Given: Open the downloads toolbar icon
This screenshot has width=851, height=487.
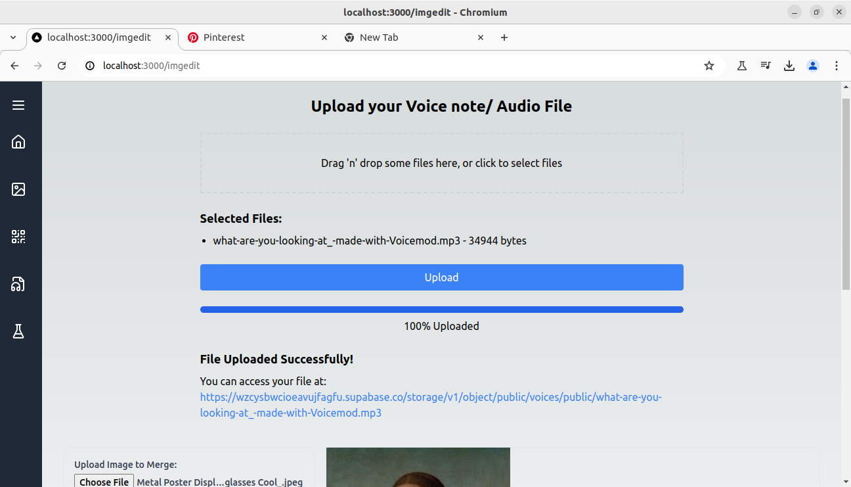Looking at the screenshot, I should pyautogui.click(x=789, y=66).
